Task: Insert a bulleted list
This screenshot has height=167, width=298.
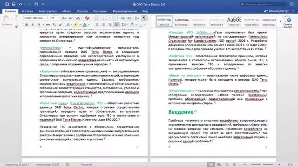Action: coord(96,18)
